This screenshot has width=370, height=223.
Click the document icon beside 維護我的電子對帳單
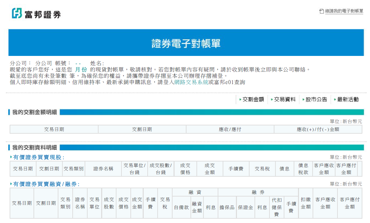pos(321,11)
